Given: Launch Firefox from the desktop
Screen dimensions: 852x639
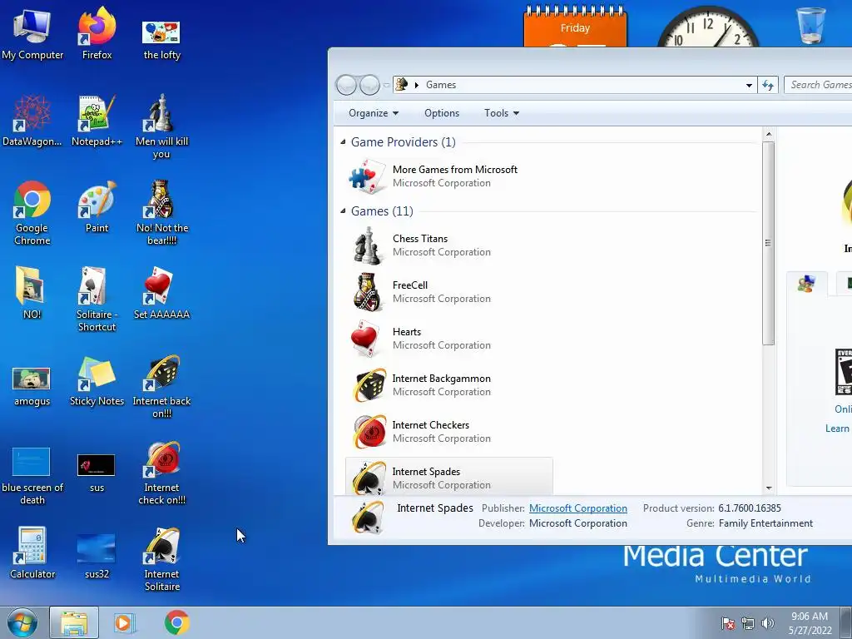Looking at the screenshot, I should pos(97,33).
